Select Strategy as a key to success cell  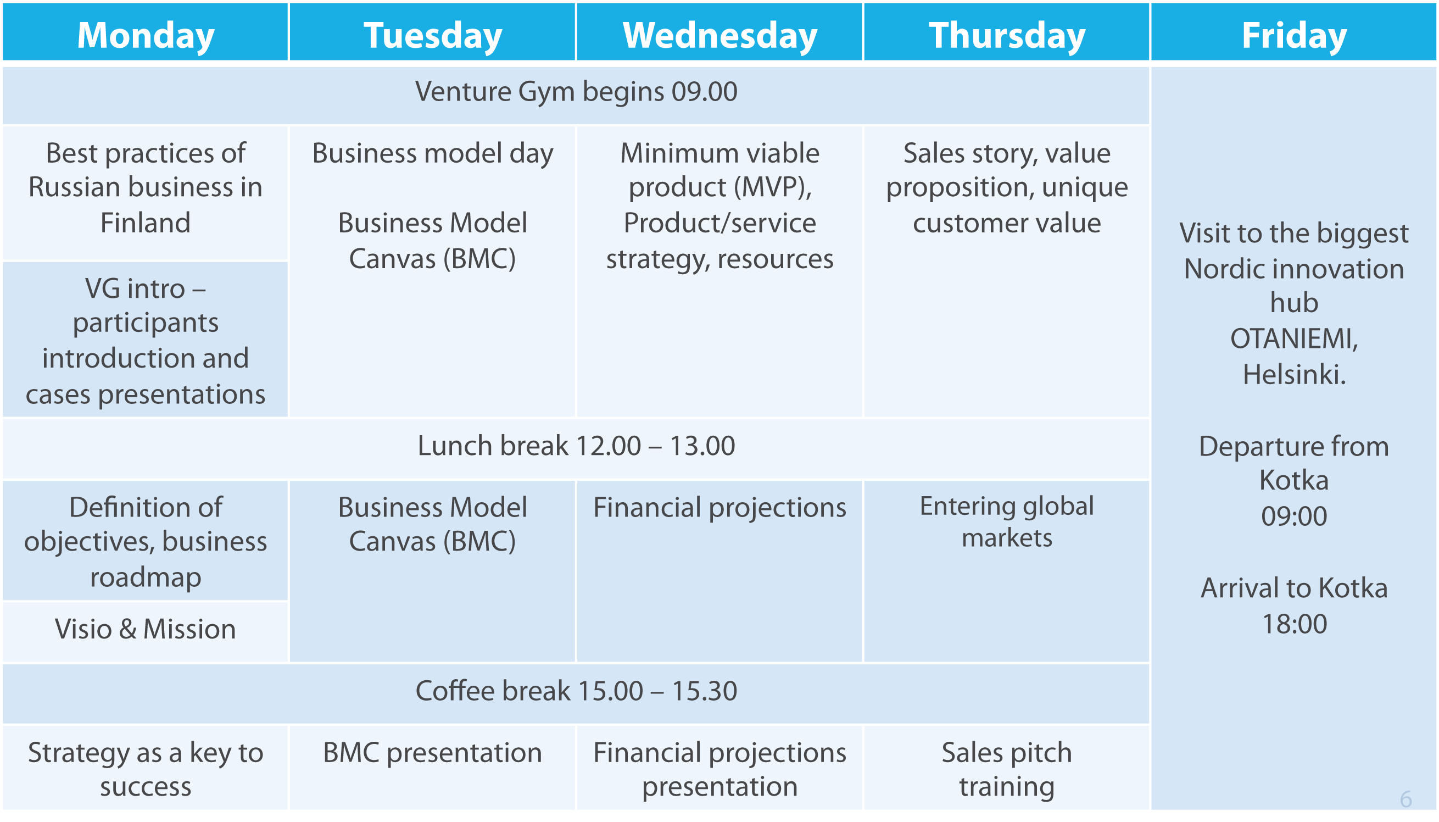point(145,768)
